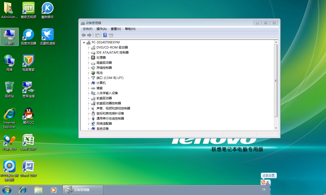The height and width of the screenshot is (195, 326).
Task: Click the Back arrow in the toolbar
Action: coord(84,35)
